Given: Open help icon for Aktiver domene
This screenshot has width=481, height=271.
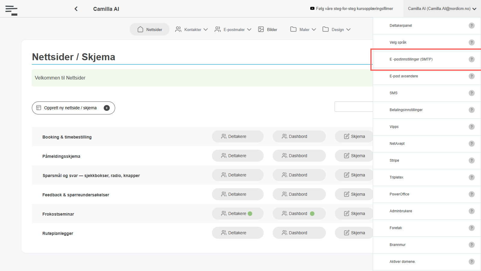Looking at the screenshot, I should click(x=472, y=262).
